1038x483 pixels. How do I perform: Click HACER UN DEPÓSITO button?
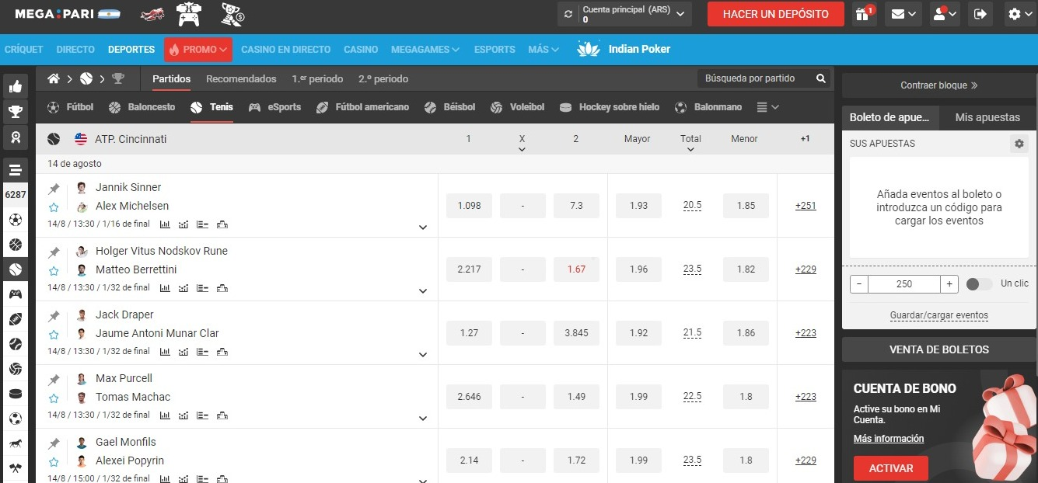[x=775, y=14]
